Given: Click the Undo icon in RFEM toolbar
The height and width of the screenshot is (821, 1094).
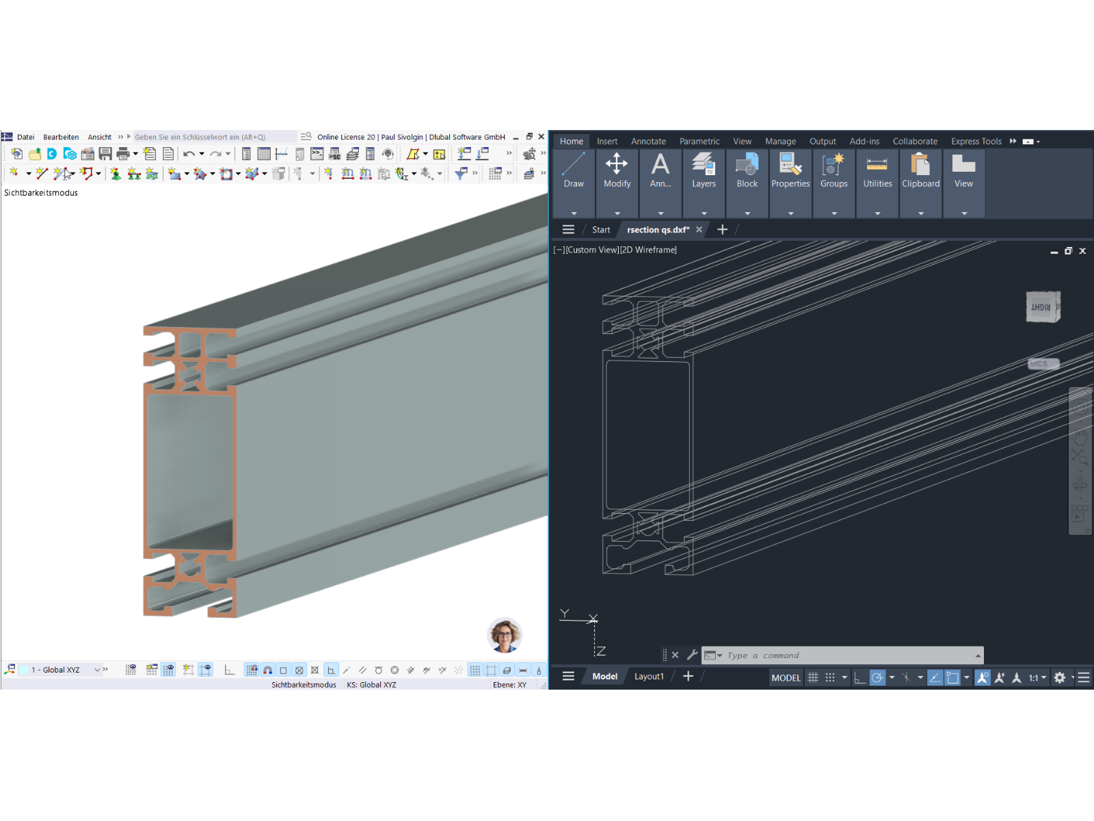Looking at the screenshot, I should [189, 154].
